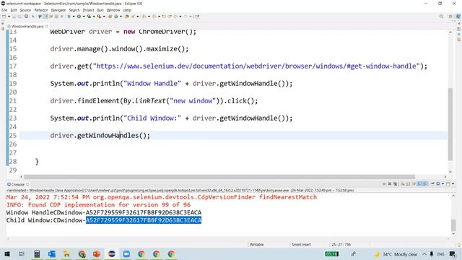Click the Display Selected Console icon

point(438,183)
